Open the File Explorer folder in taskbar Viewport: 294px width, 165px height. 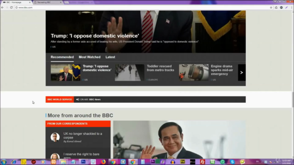(63, 162)
